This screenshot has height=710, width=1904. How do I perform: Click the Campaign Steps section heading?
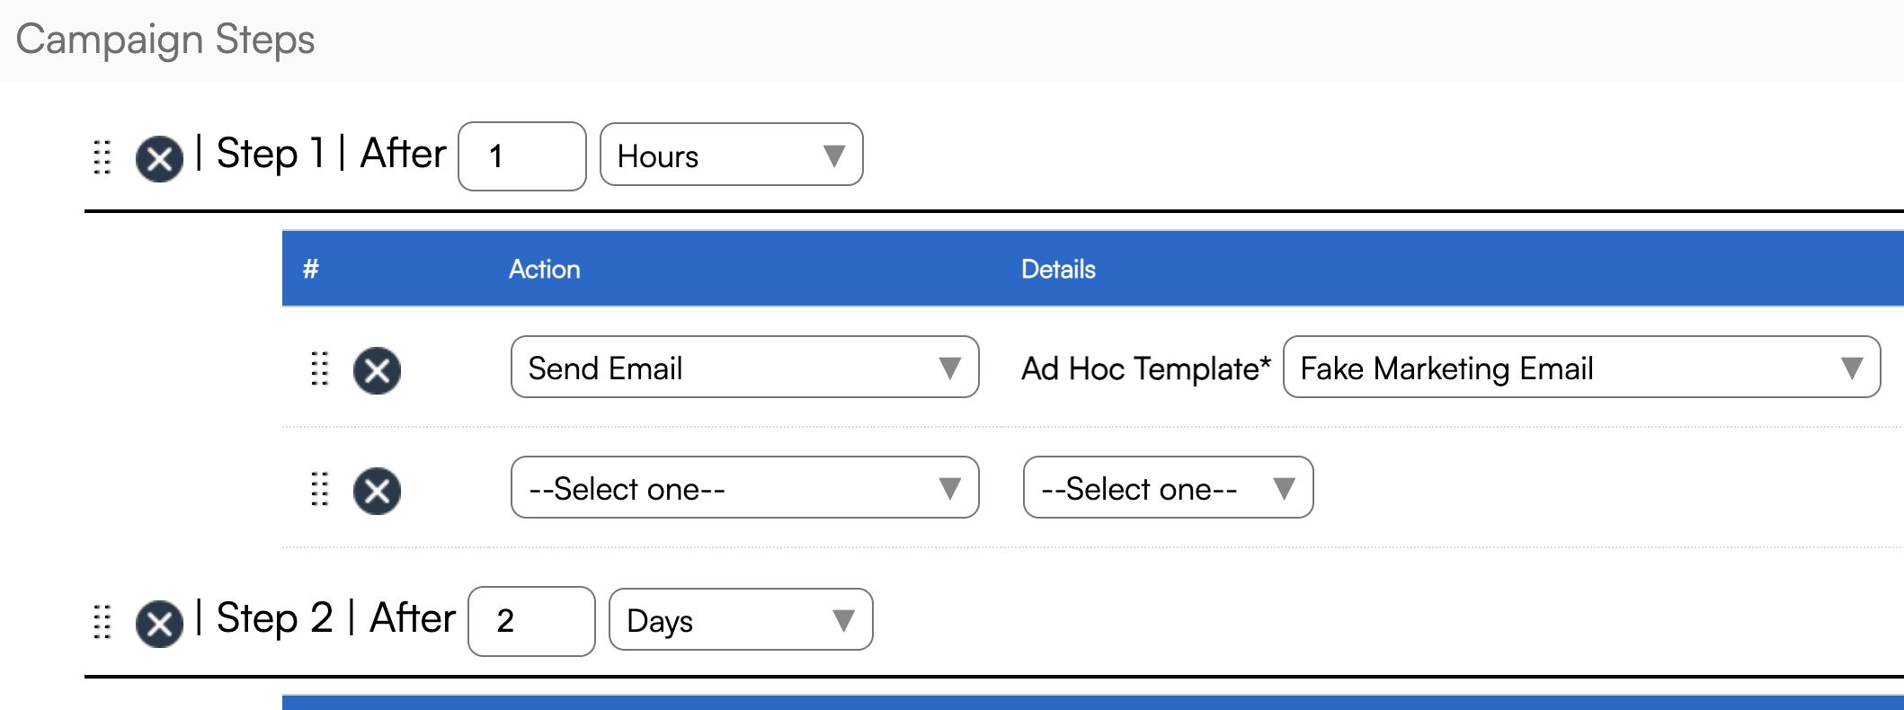(165, 40)
